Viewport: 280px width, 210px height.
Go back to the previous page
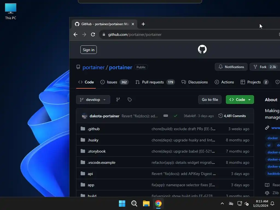(x=75, y=34)
